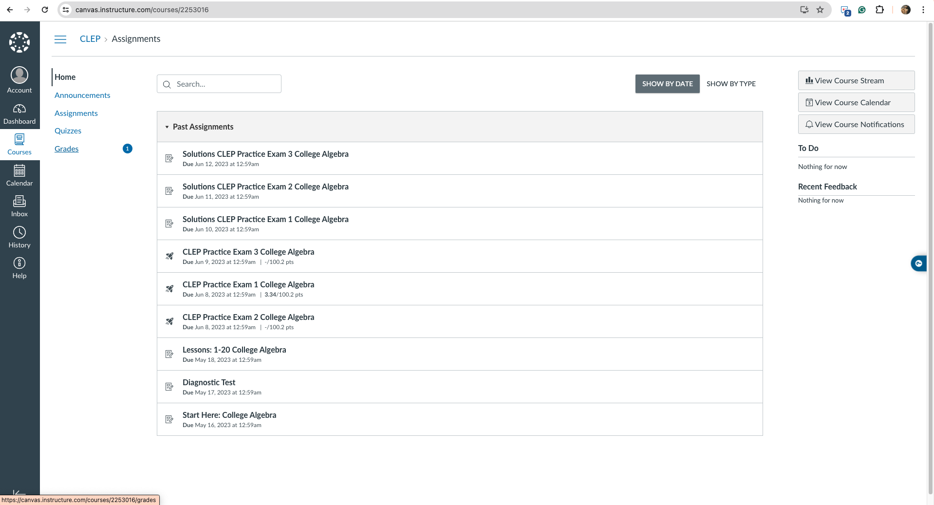934x505 pixels.
Task: Click the browser profile avatar
Action: 905,10
